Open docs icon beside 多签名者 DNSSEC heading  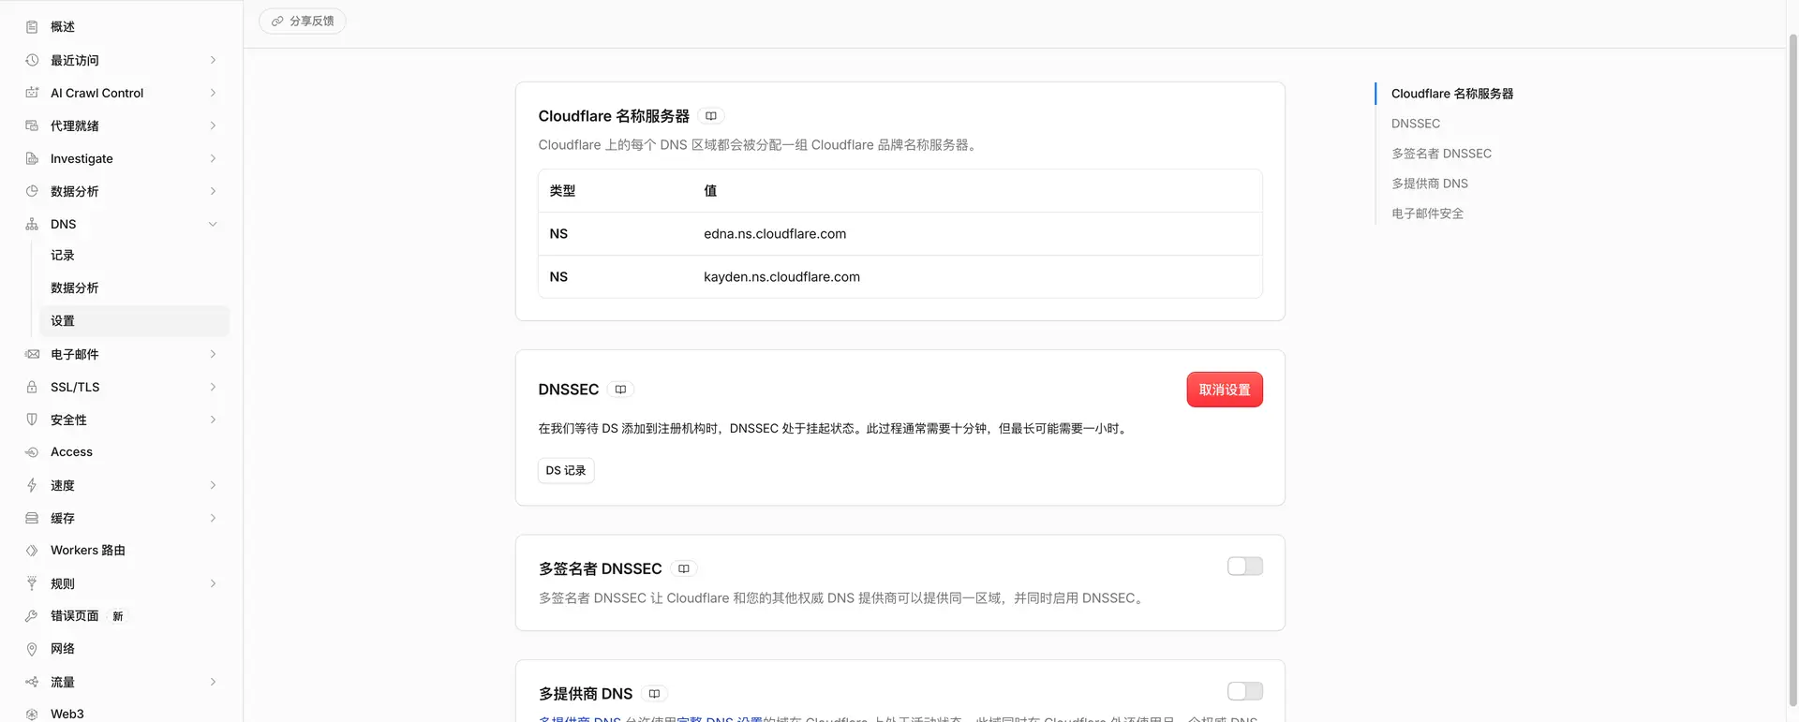(684, 568)
